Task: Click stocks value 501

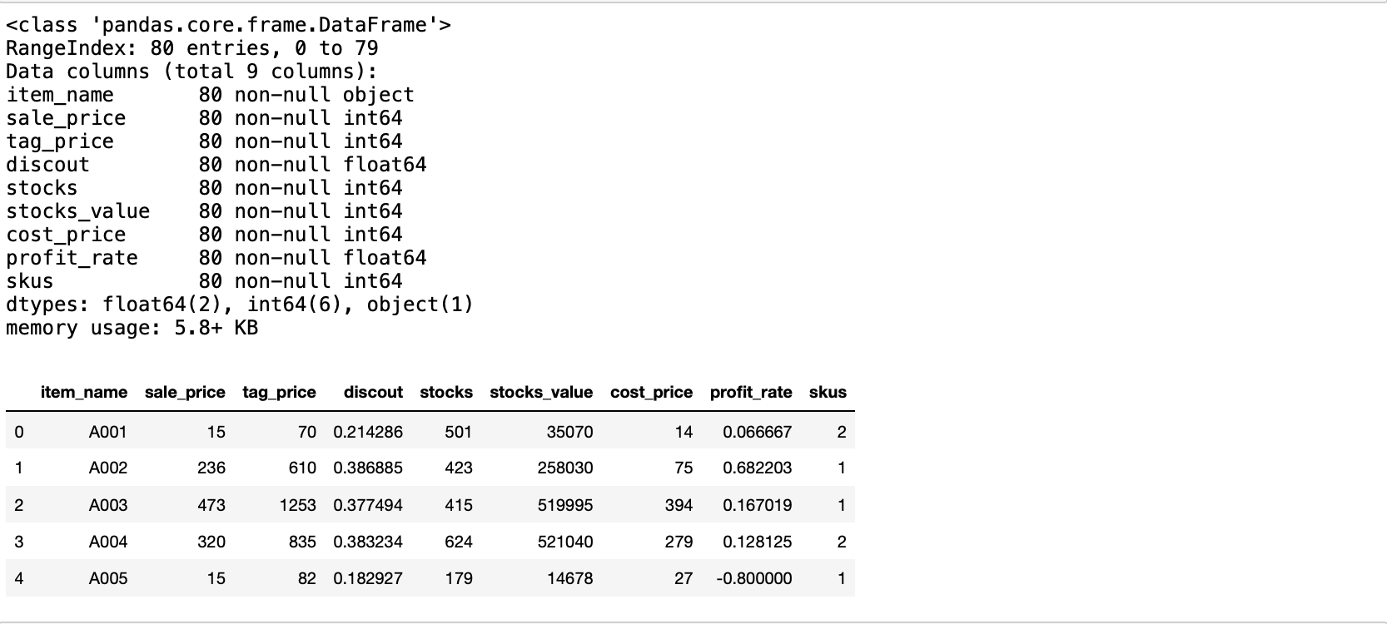Action: (x=459, y=432)
